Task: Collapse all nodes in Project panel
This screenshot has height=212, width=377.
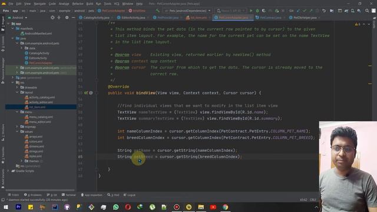Action: 59,18
